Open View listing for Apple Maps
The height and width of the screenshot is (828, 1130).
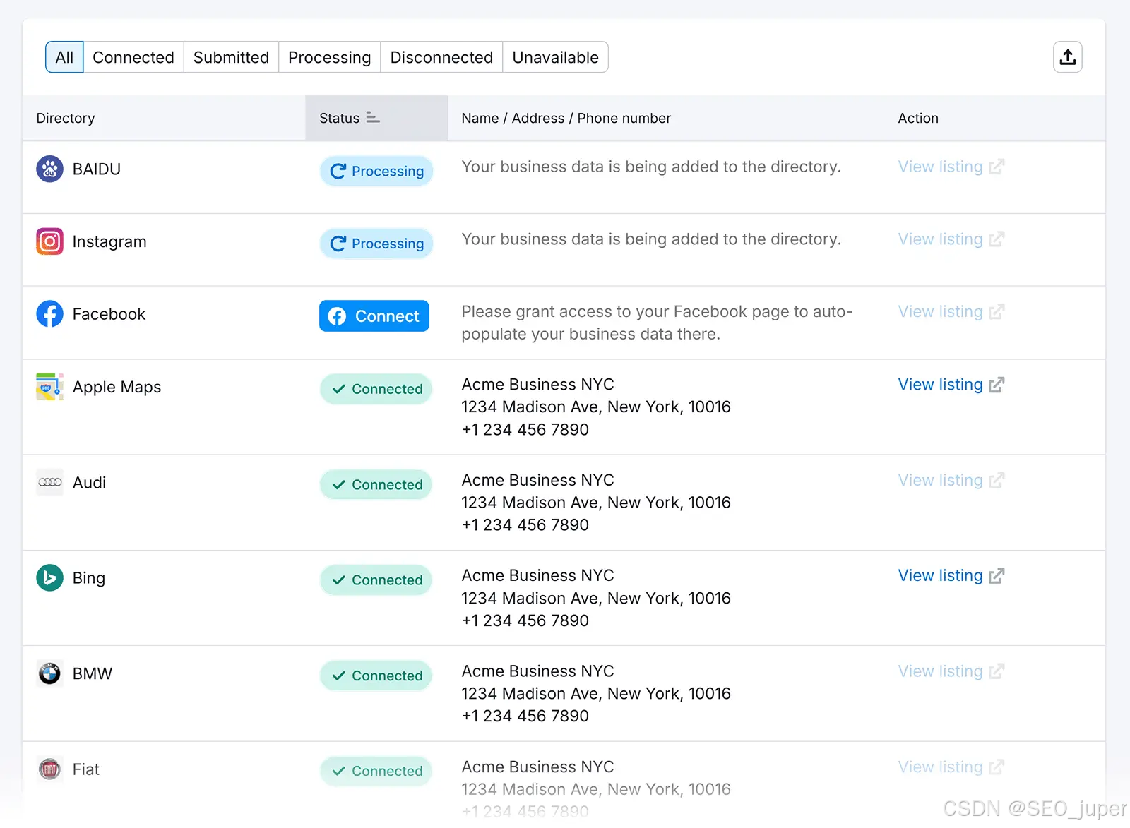click(x=951, y=385)
